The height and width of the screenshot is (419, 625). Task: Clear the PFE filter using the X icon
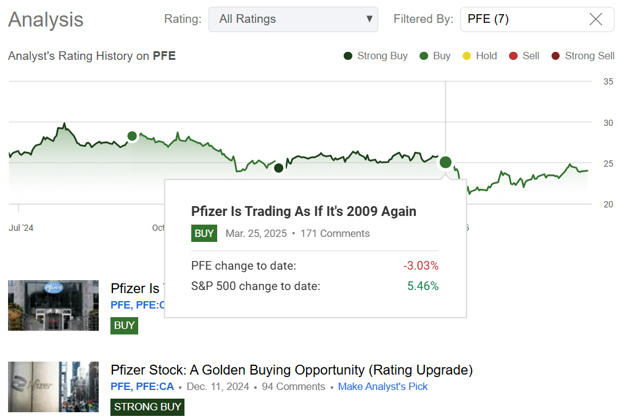[595, 19]
